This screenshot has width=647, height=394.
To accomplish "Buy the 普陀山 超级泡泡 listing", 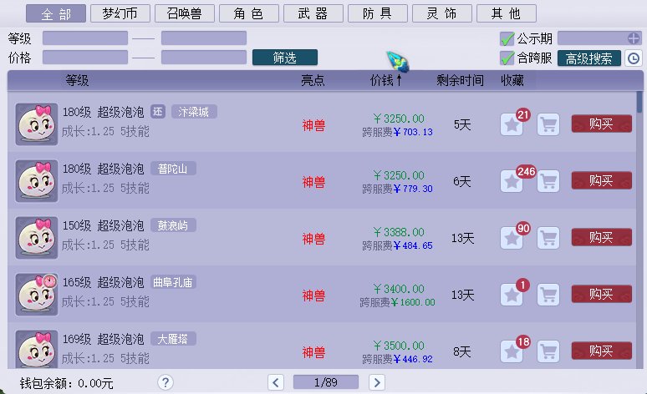I will [x=601, y=180].
